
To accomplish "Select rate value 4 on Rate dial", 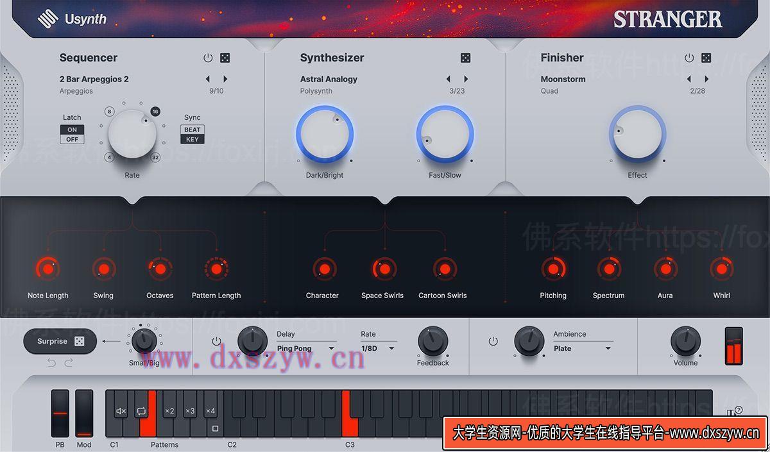I will coord(110,157).
